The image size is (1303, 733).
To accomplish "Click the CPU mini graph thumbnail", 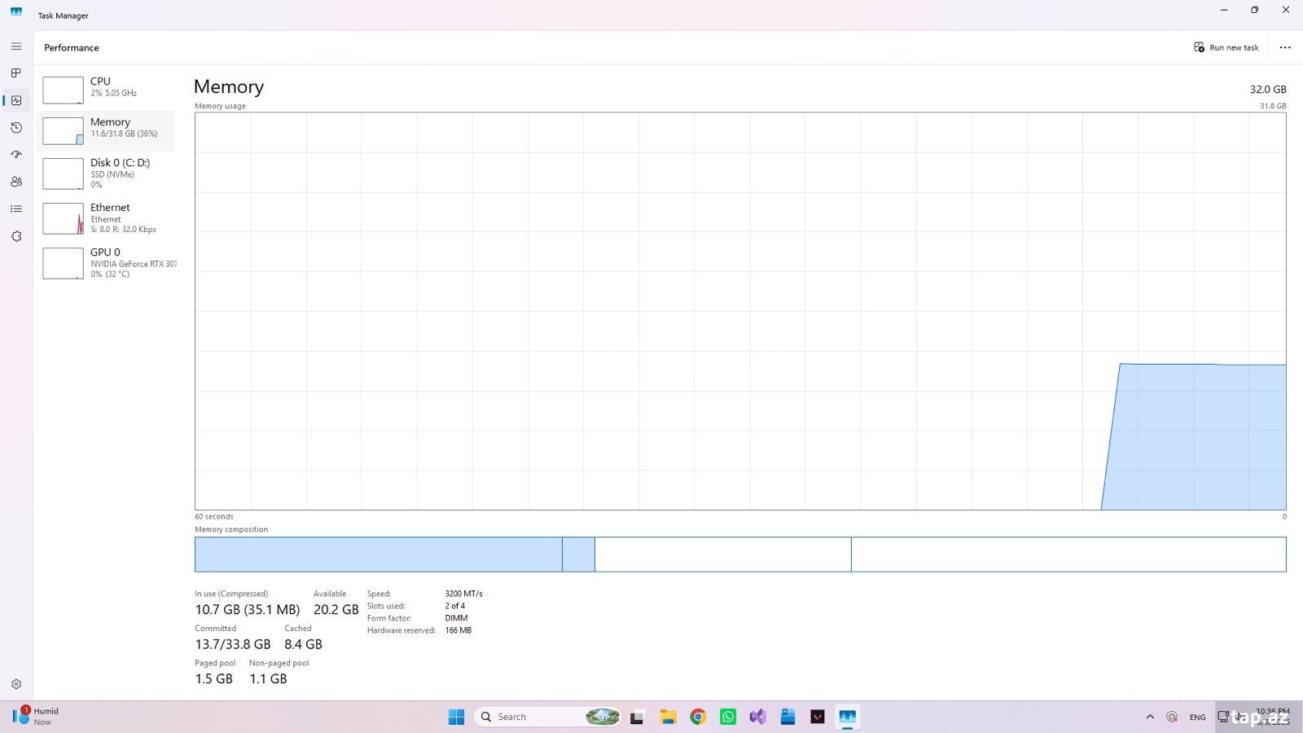I will 63,90.
